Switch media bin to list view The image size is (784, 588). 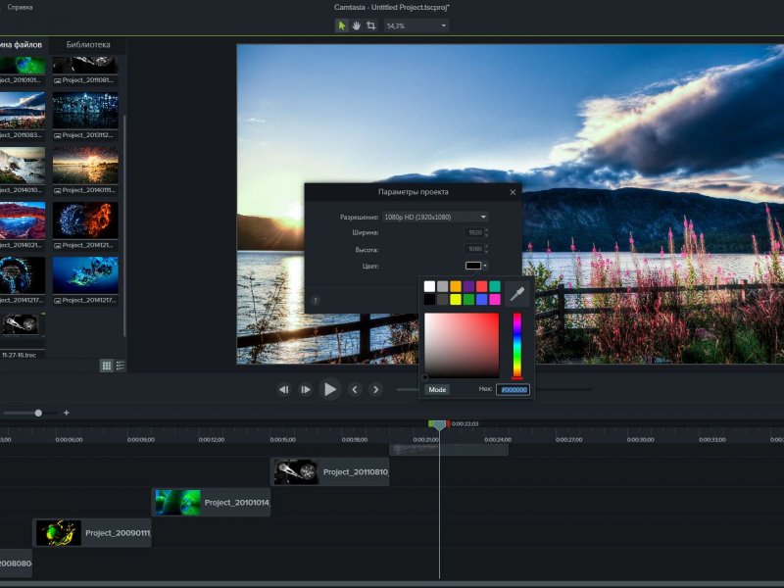point(120,366)
